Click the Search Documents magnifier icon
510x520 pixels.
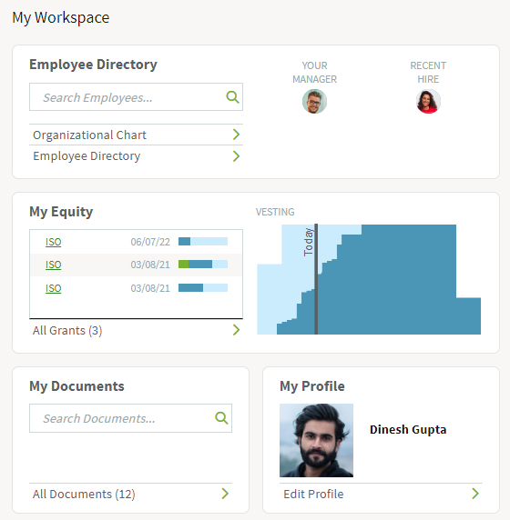coord(221,418)
